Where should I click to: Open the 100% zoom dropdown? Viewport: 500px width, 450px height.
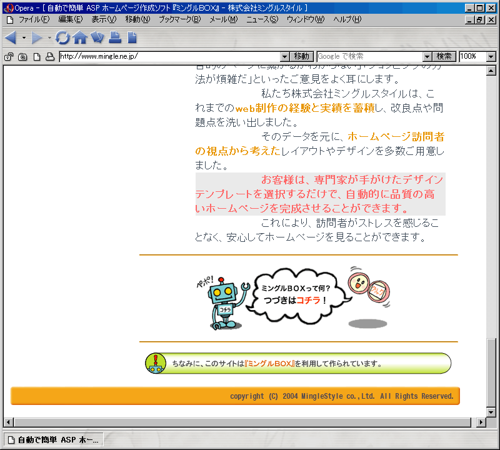click(x=491, y=57)
